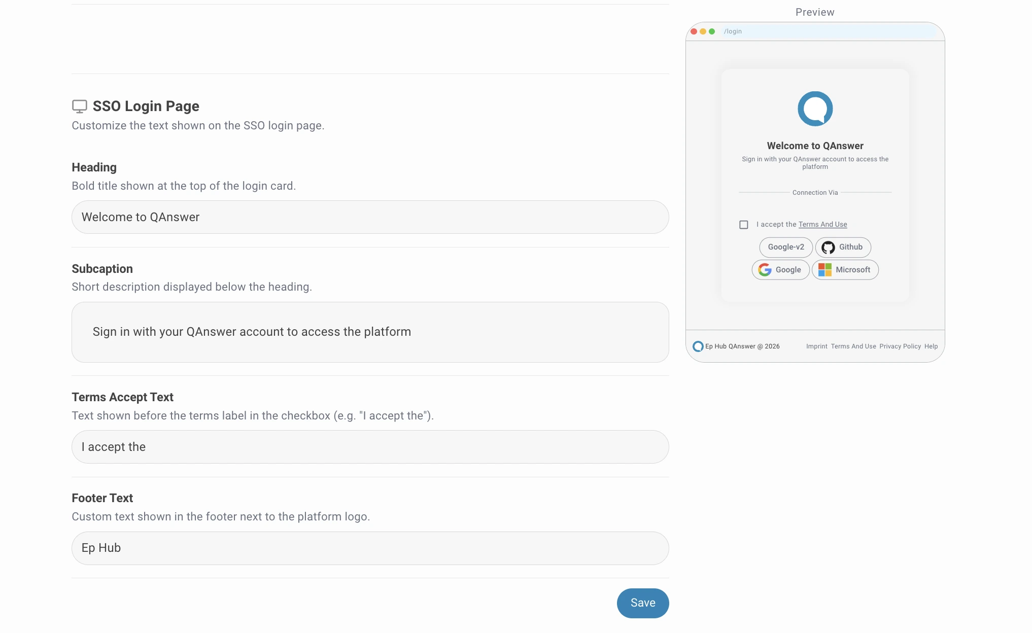The width and height of the screenshot is (1032, 633).
Task: Focus the Terms Accept Text input
Action: pos(370,447)
